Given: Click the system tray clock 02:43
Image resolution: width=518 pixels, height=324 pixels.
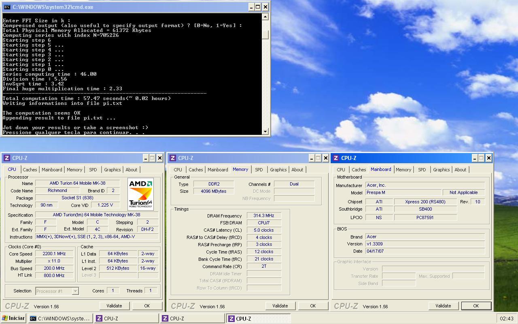Looking at the screenshot, I should pos(507,319).
